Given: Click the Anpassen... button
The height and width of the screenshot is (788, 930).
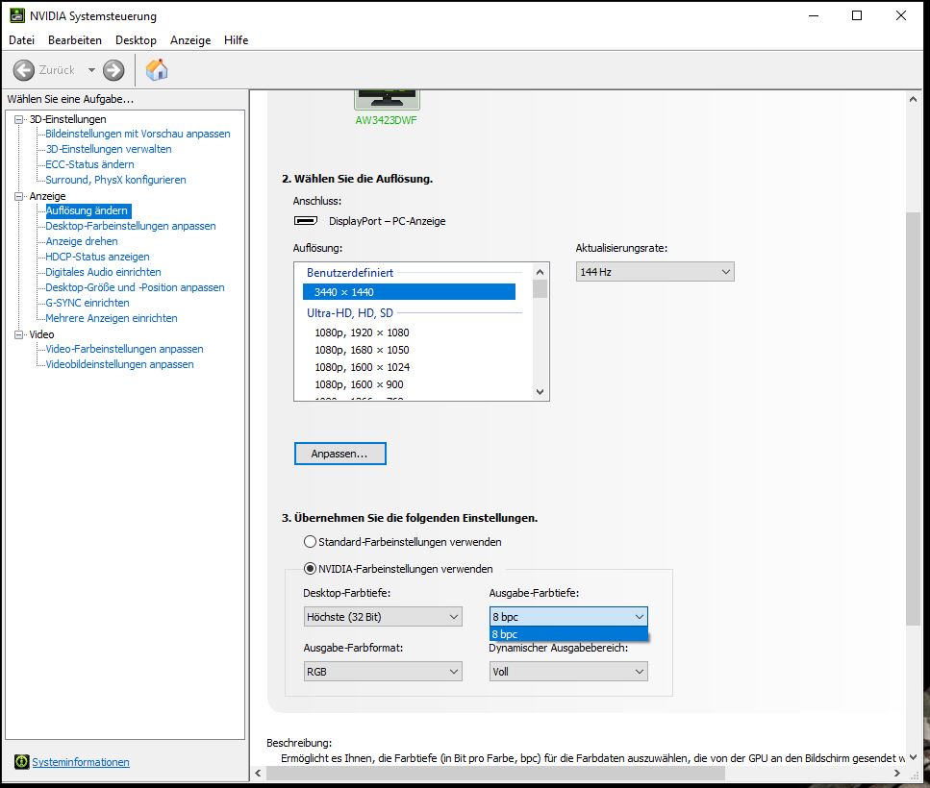Looking at the screenshot, I should tap(339, 454).
